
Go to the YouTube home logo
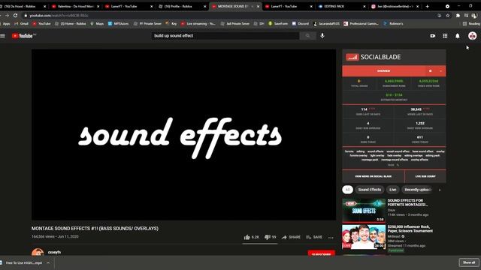click(23, 36)
